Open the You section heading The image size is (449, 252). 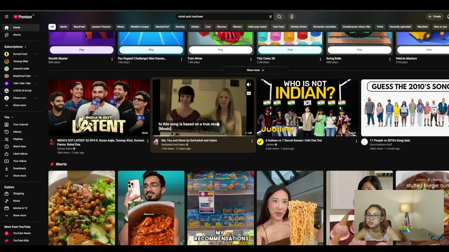[8, 117]
